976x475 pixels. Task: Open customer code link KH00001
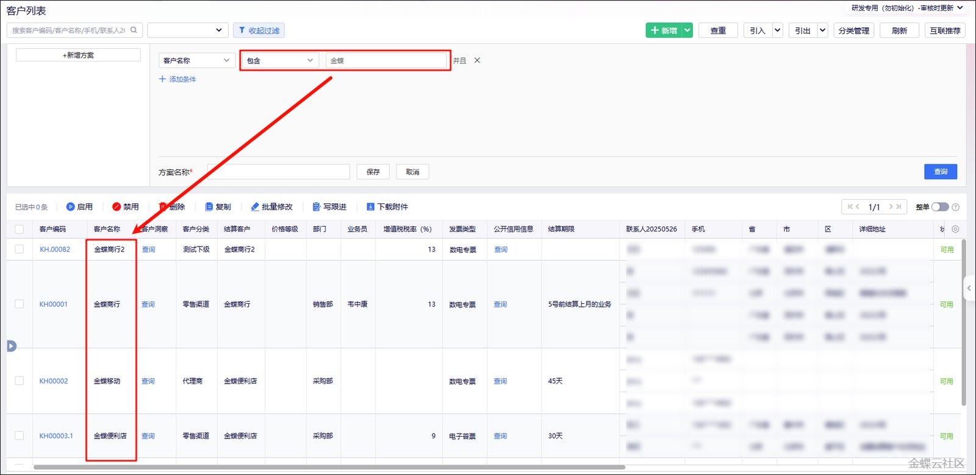tap(54, 304)
